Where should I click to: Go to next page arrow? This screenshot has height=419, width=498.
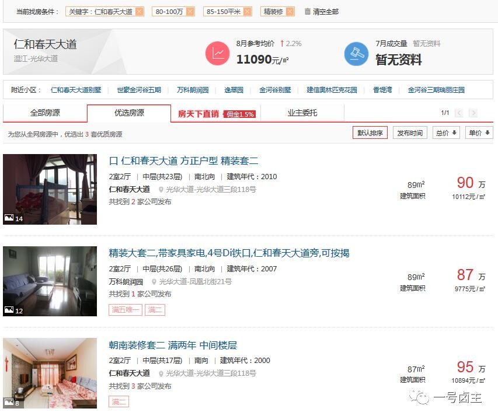click(x=473, y=113)
